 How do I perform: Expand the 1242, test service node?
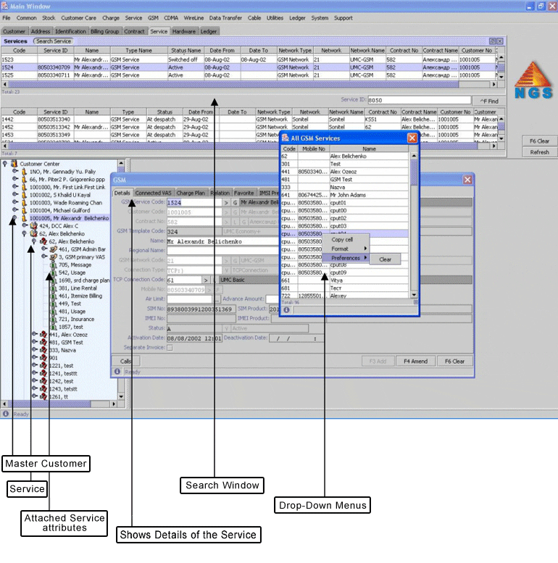[x=35, y=381]
